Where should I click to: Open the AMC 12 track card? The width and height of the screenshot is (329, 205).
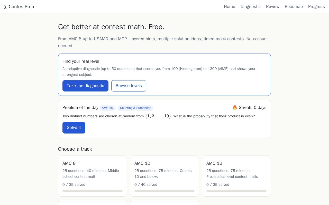pyautogui.click(x=236, y=176)
